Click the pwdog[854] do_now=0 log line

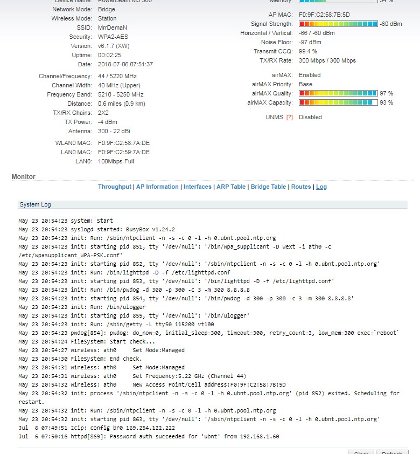point(209,333)
